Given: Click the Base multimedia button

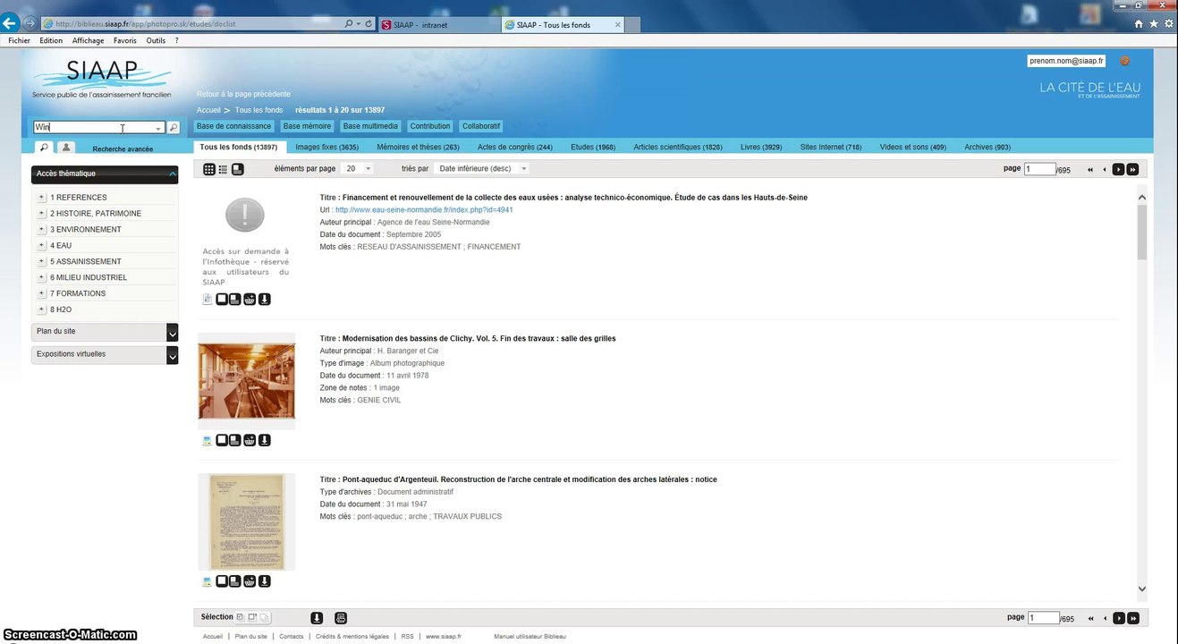Looking at the screenshot, I should tap(370, 126).
